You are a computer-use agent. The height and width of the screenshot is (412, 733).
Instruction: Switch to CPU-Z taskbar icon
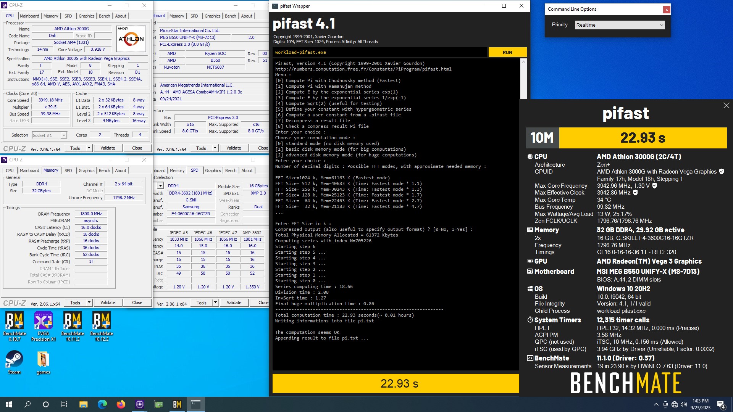139,404
